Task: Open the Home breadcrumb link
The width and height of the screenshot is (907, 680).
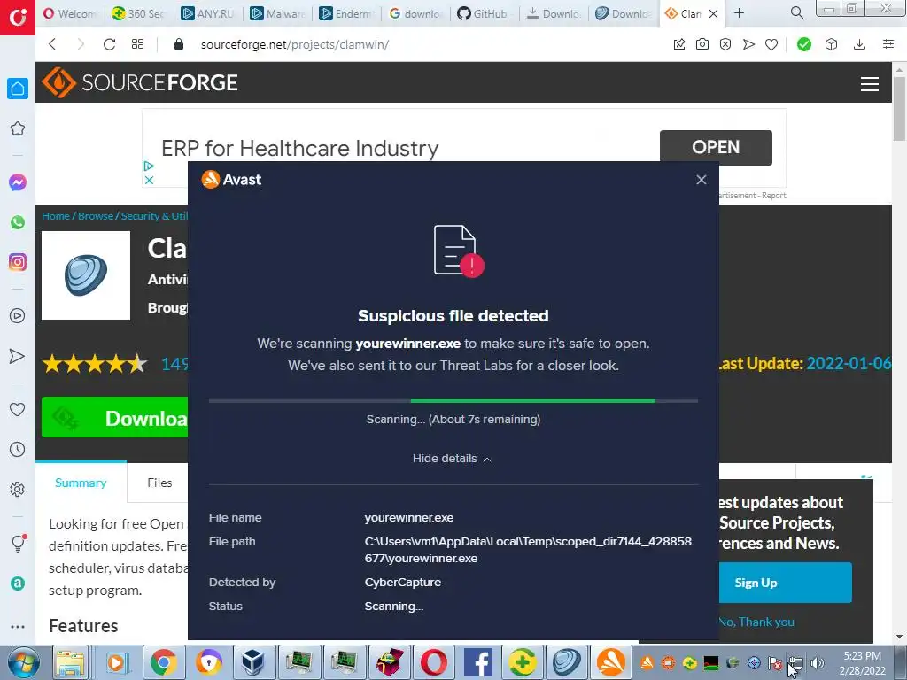Action: 56,216
